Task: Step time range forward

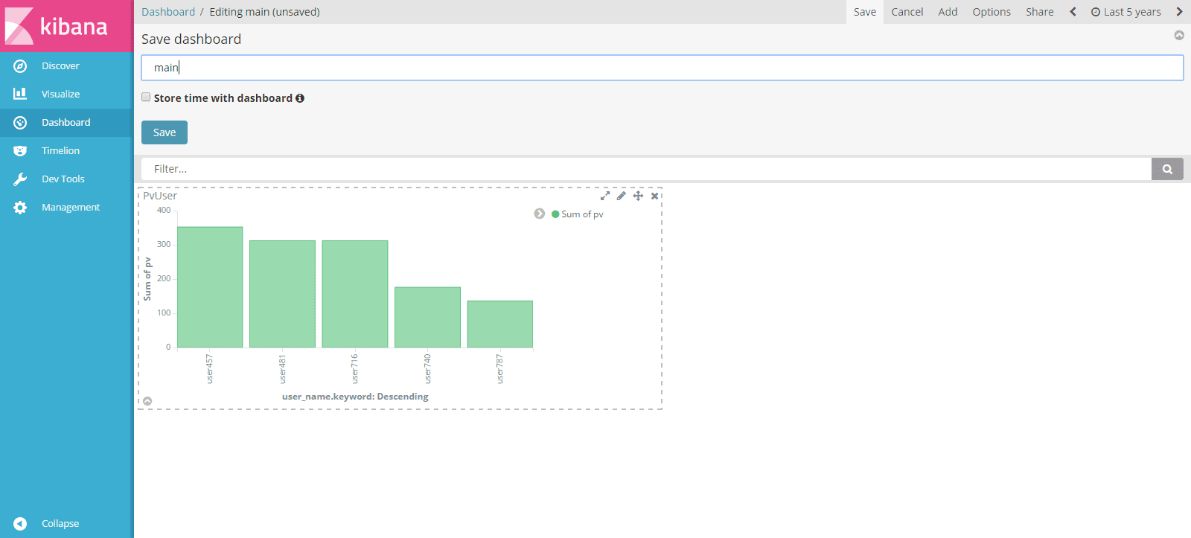Action: [1179, 12]
